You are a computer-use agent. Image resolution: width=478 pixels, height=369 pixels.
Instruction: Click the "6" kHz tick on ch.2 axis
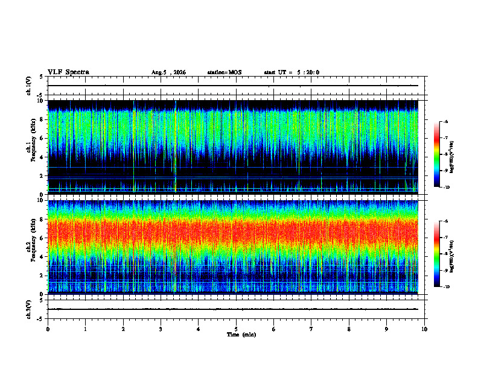[x=42, y=238]
